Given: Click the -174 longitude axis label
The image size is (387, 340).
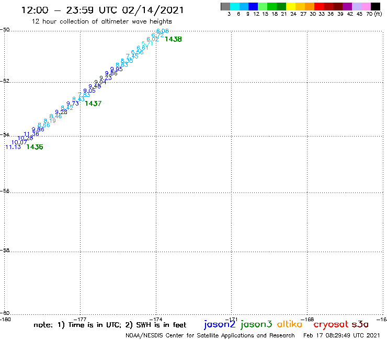Looking at the screenshot, I should (x=156, y=320).
